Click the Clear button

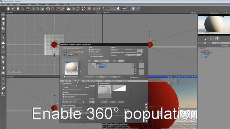pyautogui.click(x=102, y=77)
